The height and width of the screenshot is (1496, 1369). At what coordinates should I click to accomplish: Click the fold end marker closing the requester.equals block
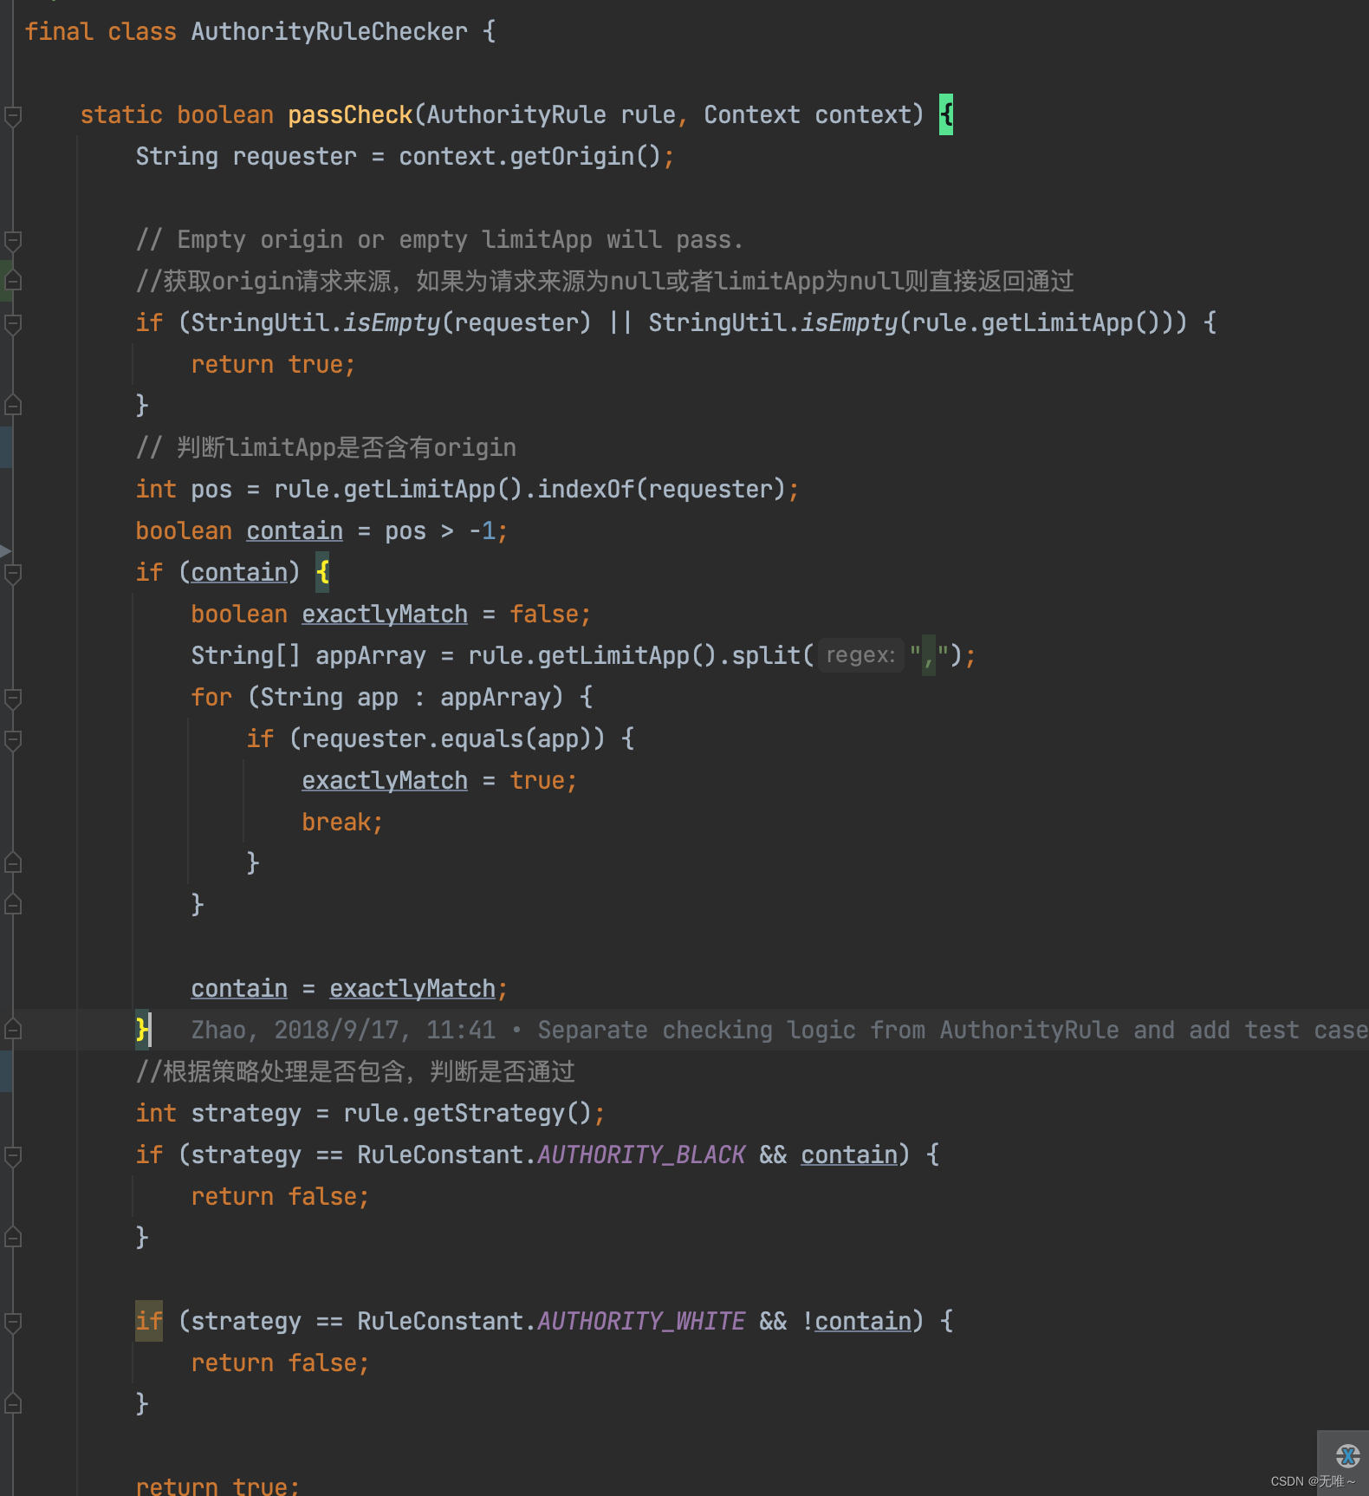13,862
